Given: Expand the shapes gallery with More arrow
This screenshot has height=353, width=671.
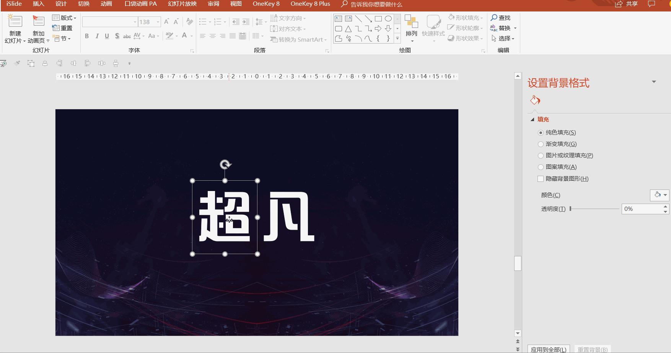Looking at the screenshot, I should pos(397,38).
